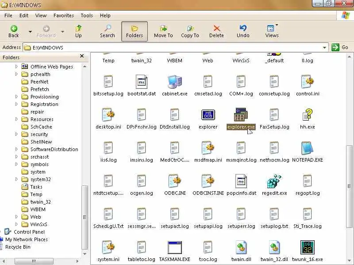Image resolution: width=354 pixels, height=265 pixels.
Task: Select the ODBCINST.INI file icon
Action: click(208, 181)
